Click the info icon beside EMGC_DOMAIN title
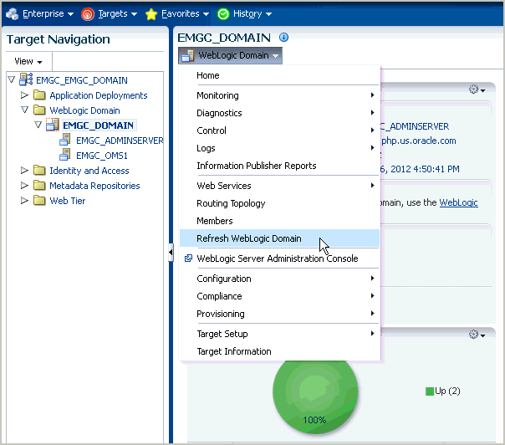505x445 pixels. pos(283,38)
